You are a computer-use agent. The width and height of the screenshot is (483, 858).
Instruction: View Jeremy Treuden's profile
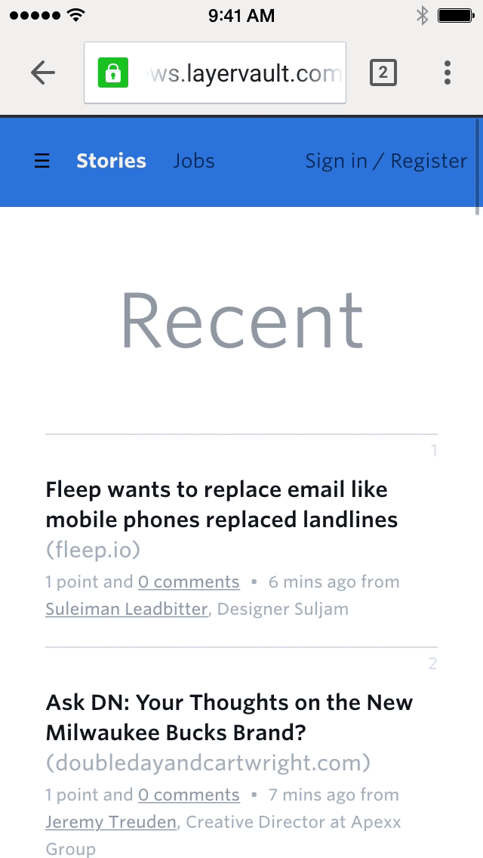111,823
